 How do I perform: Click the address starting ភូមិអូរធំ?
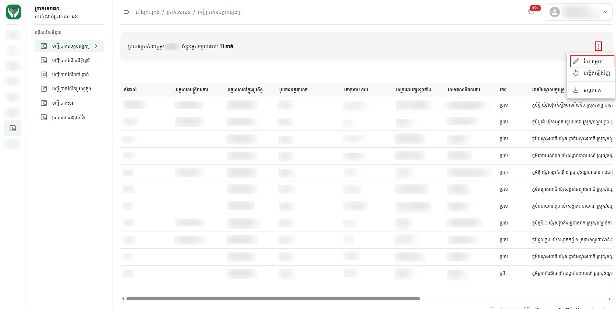point(572,122)
